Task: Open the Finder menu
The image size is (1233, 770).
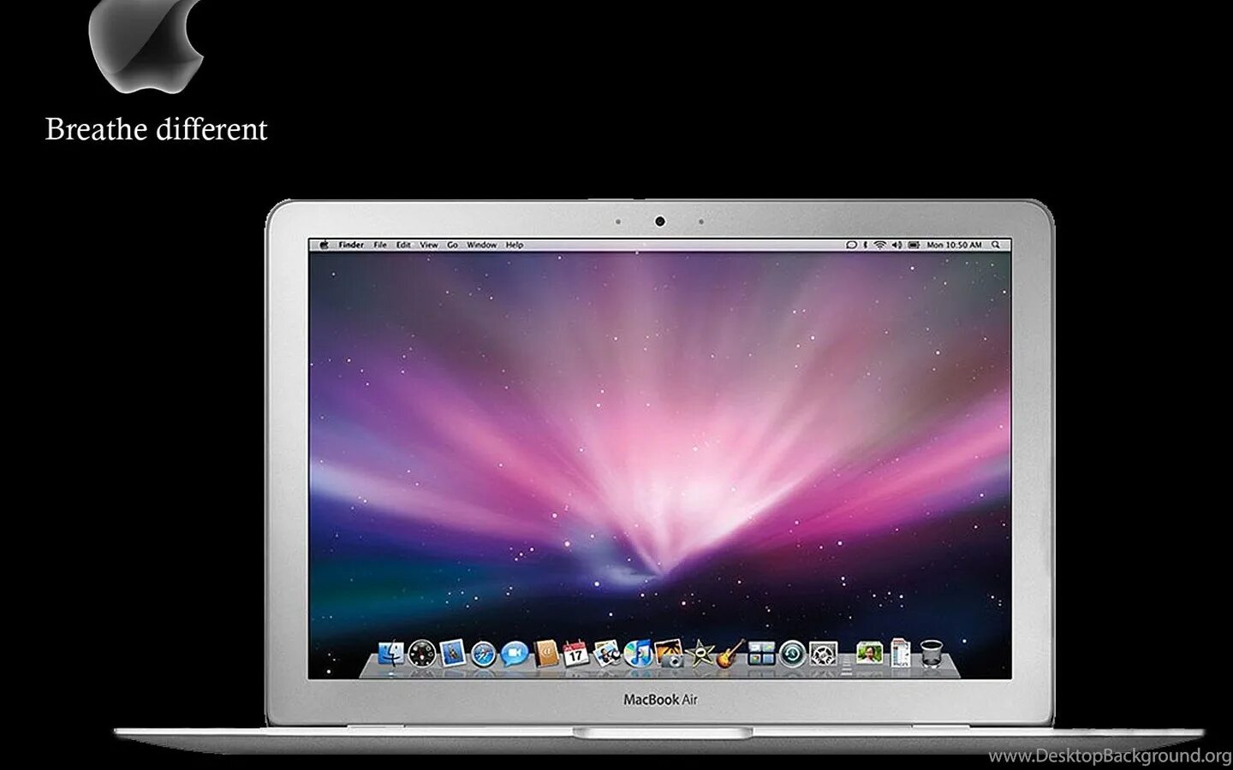Action: 351,245
